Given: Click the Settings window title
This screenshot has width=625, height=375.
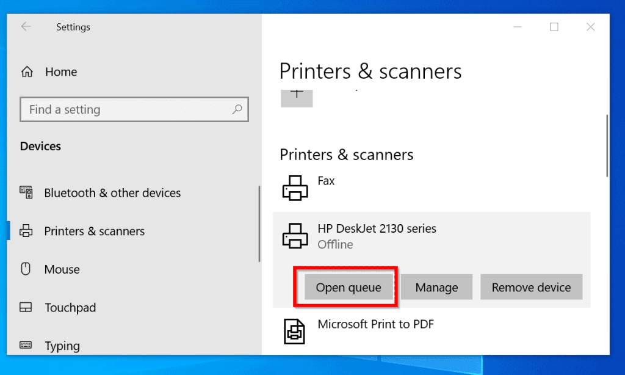Looking at the screenshot, I should tap(73, 27).
